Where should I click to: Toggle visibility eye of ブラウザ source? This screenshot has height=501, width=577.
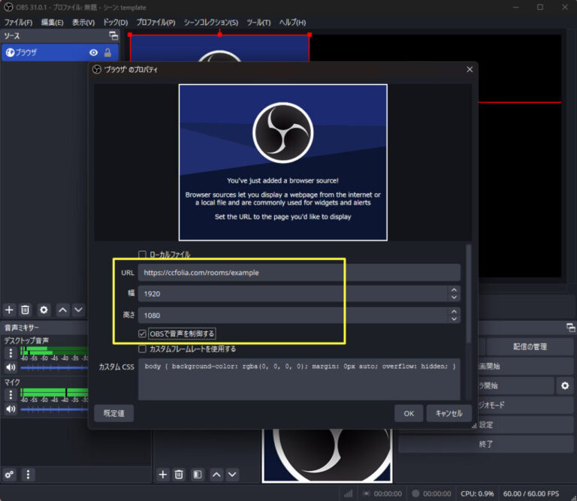(x=94, y=53)
